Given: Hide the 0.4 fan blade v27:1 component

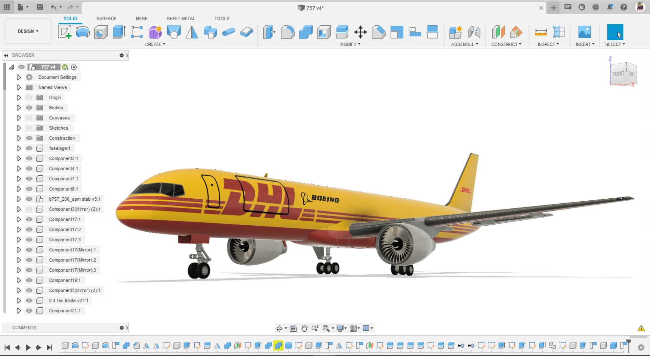Looking at the screenshot, I should tap(29, 301).
